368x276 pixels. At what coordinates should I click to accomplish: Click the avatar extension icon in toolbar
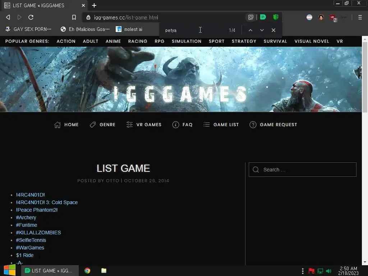(x=321, y=17)
